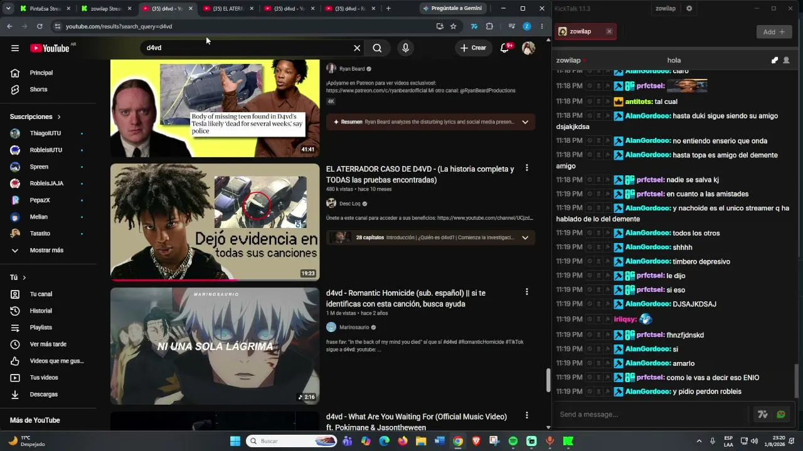Click Pregúntale a Gemini button

tap(452, 9)
